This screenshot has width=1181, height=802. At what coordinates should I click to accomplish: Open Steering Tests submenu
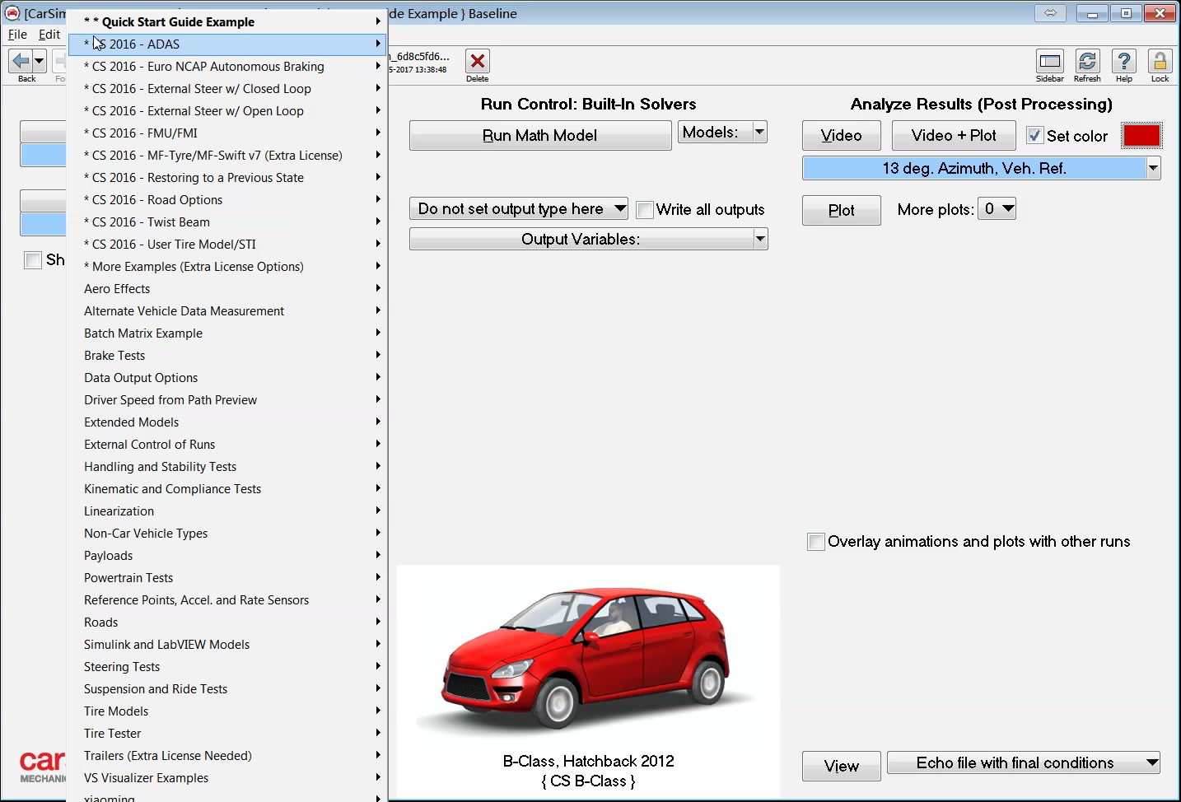227,667
